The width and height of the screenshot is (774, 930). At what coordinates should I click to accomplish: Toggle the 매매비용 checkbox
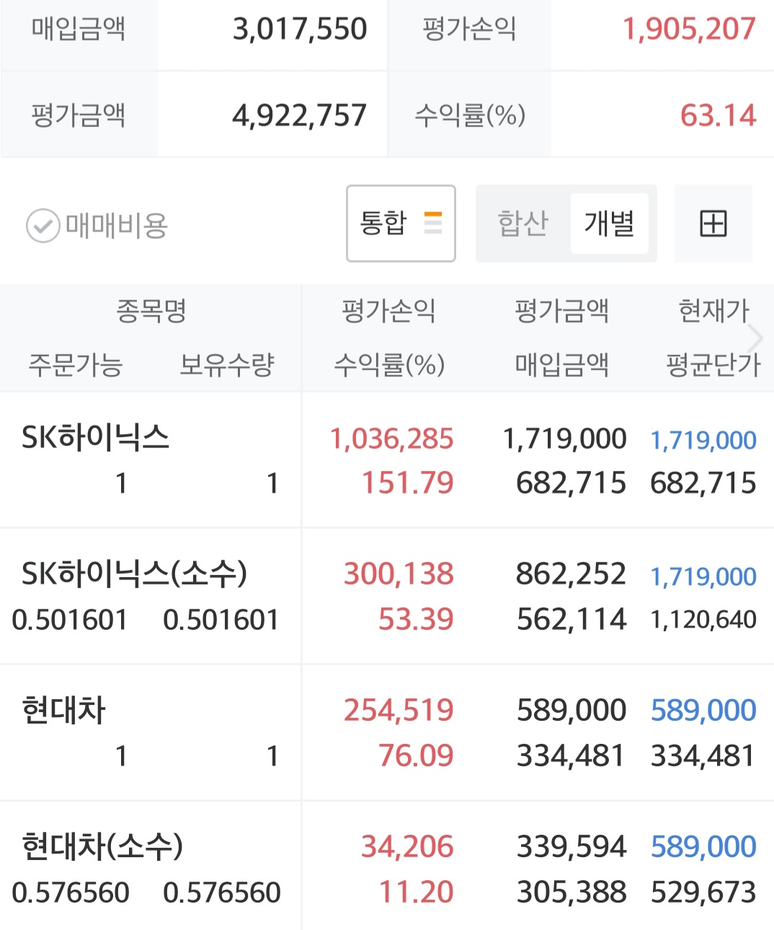(x=43, y=226)
